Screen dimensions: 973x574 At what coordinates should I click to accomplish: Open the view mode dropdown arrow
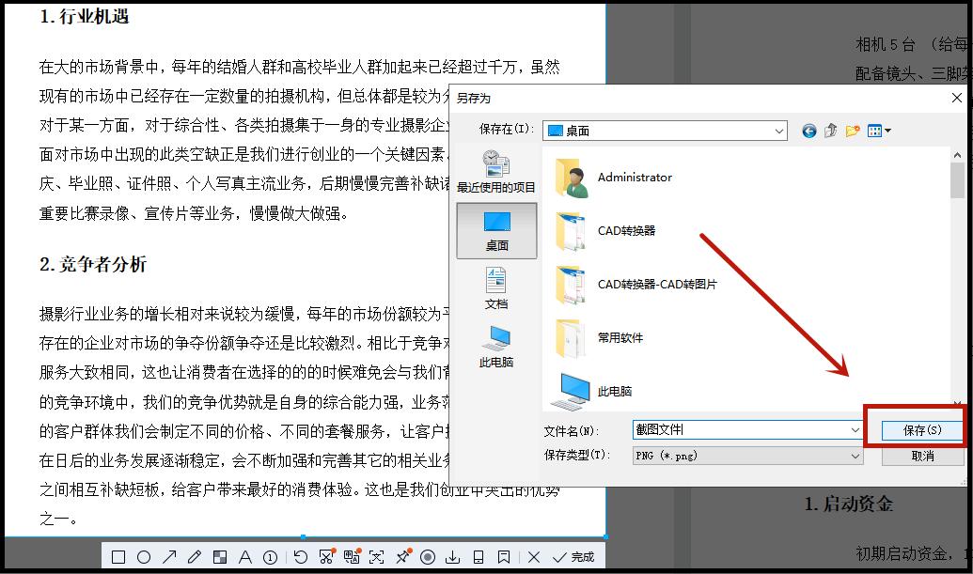pos(887,131)
